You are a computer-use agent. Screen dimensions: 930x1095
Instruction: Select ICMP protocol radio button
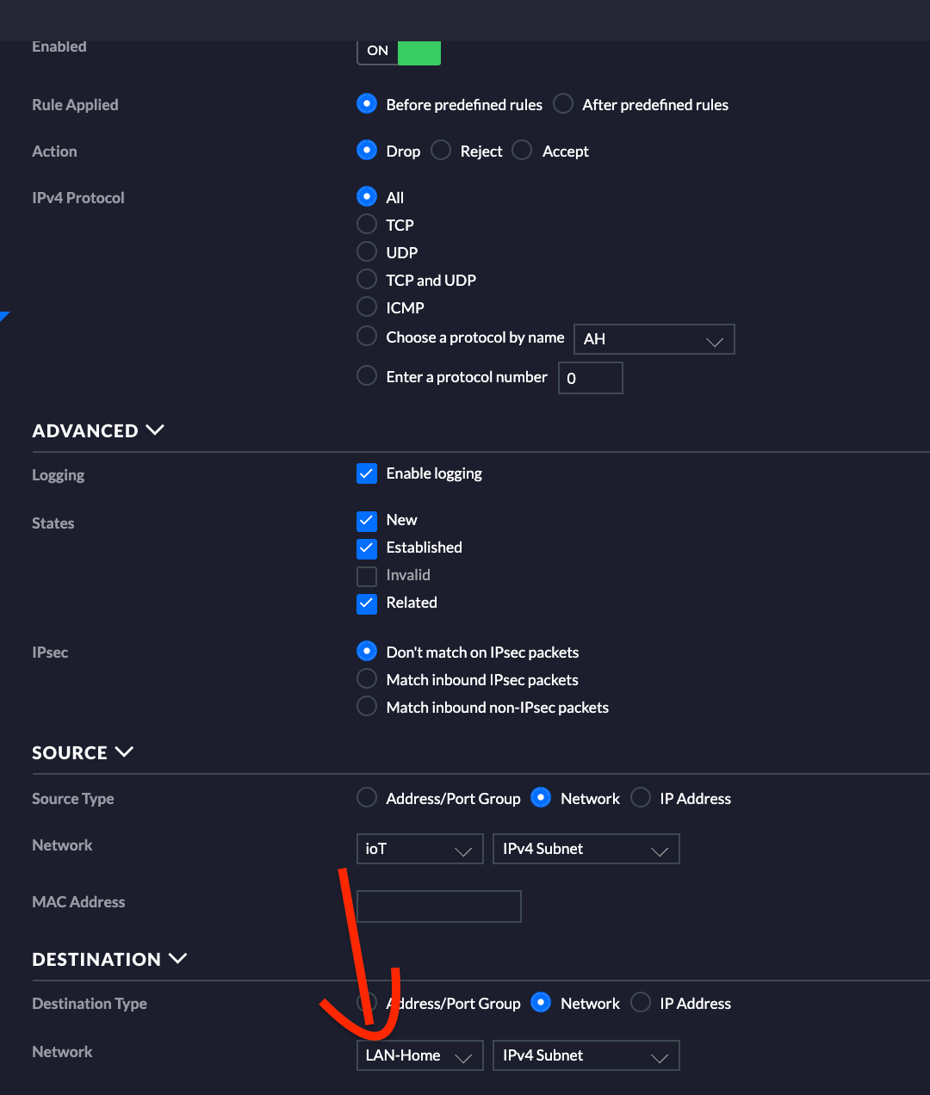[x=367, y=307]
